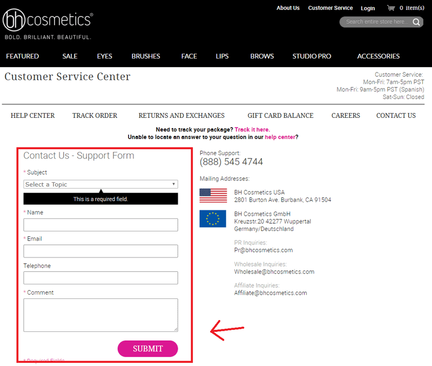
Task: Open the ACCESSORIES menu
Action: pos(379,56)
